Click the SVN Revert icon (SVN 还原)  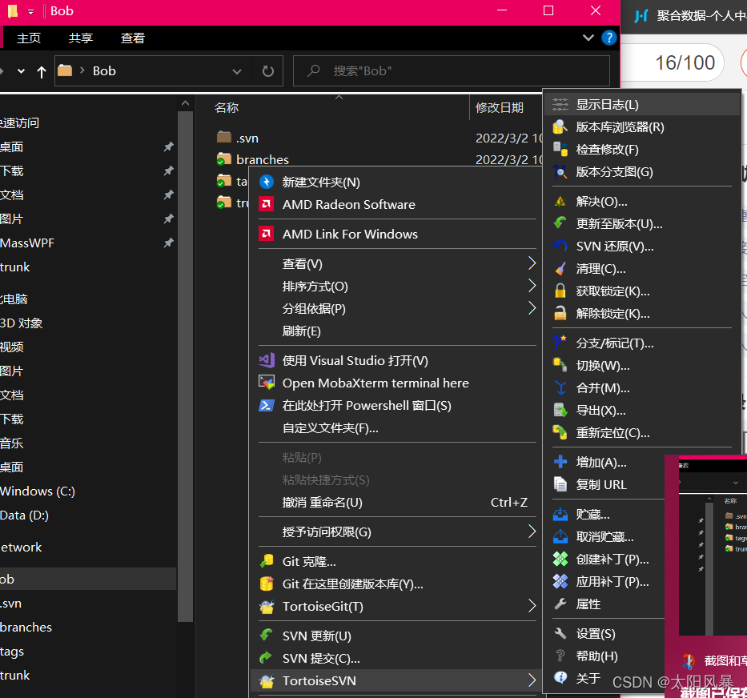pos(560,246)
